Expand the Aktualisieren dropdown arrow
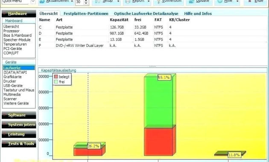269x162 pixels. point(72,1)
